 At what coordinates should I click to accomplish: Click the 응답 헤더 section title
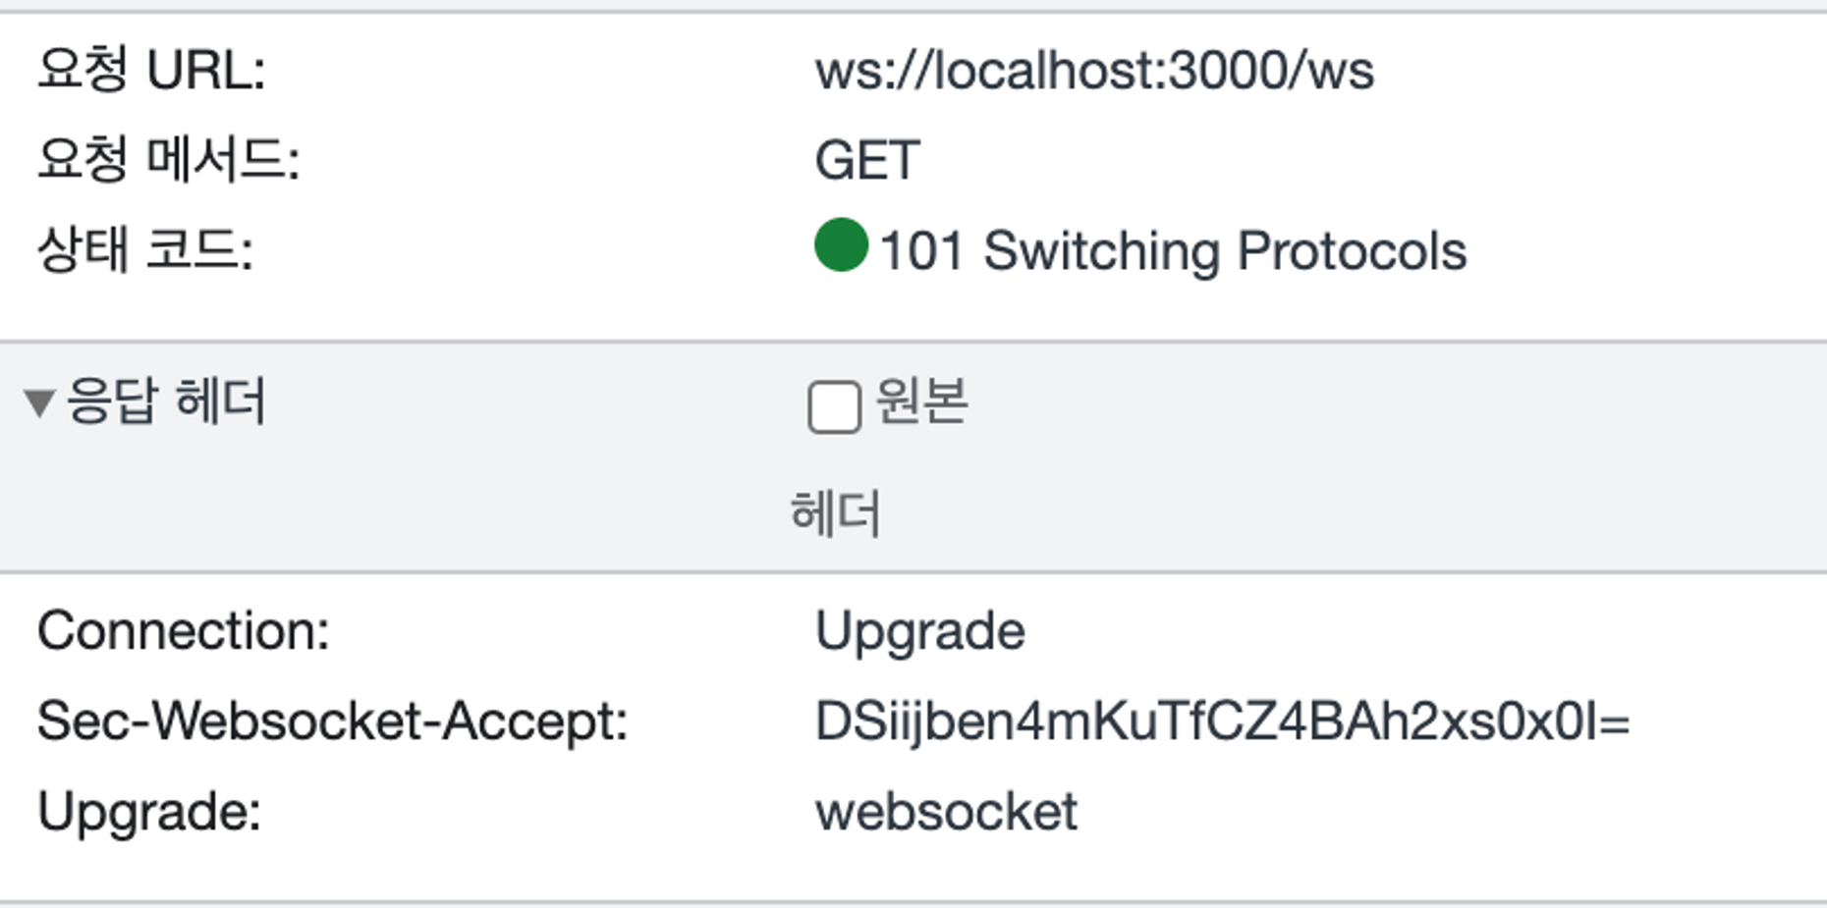[166, 401]
